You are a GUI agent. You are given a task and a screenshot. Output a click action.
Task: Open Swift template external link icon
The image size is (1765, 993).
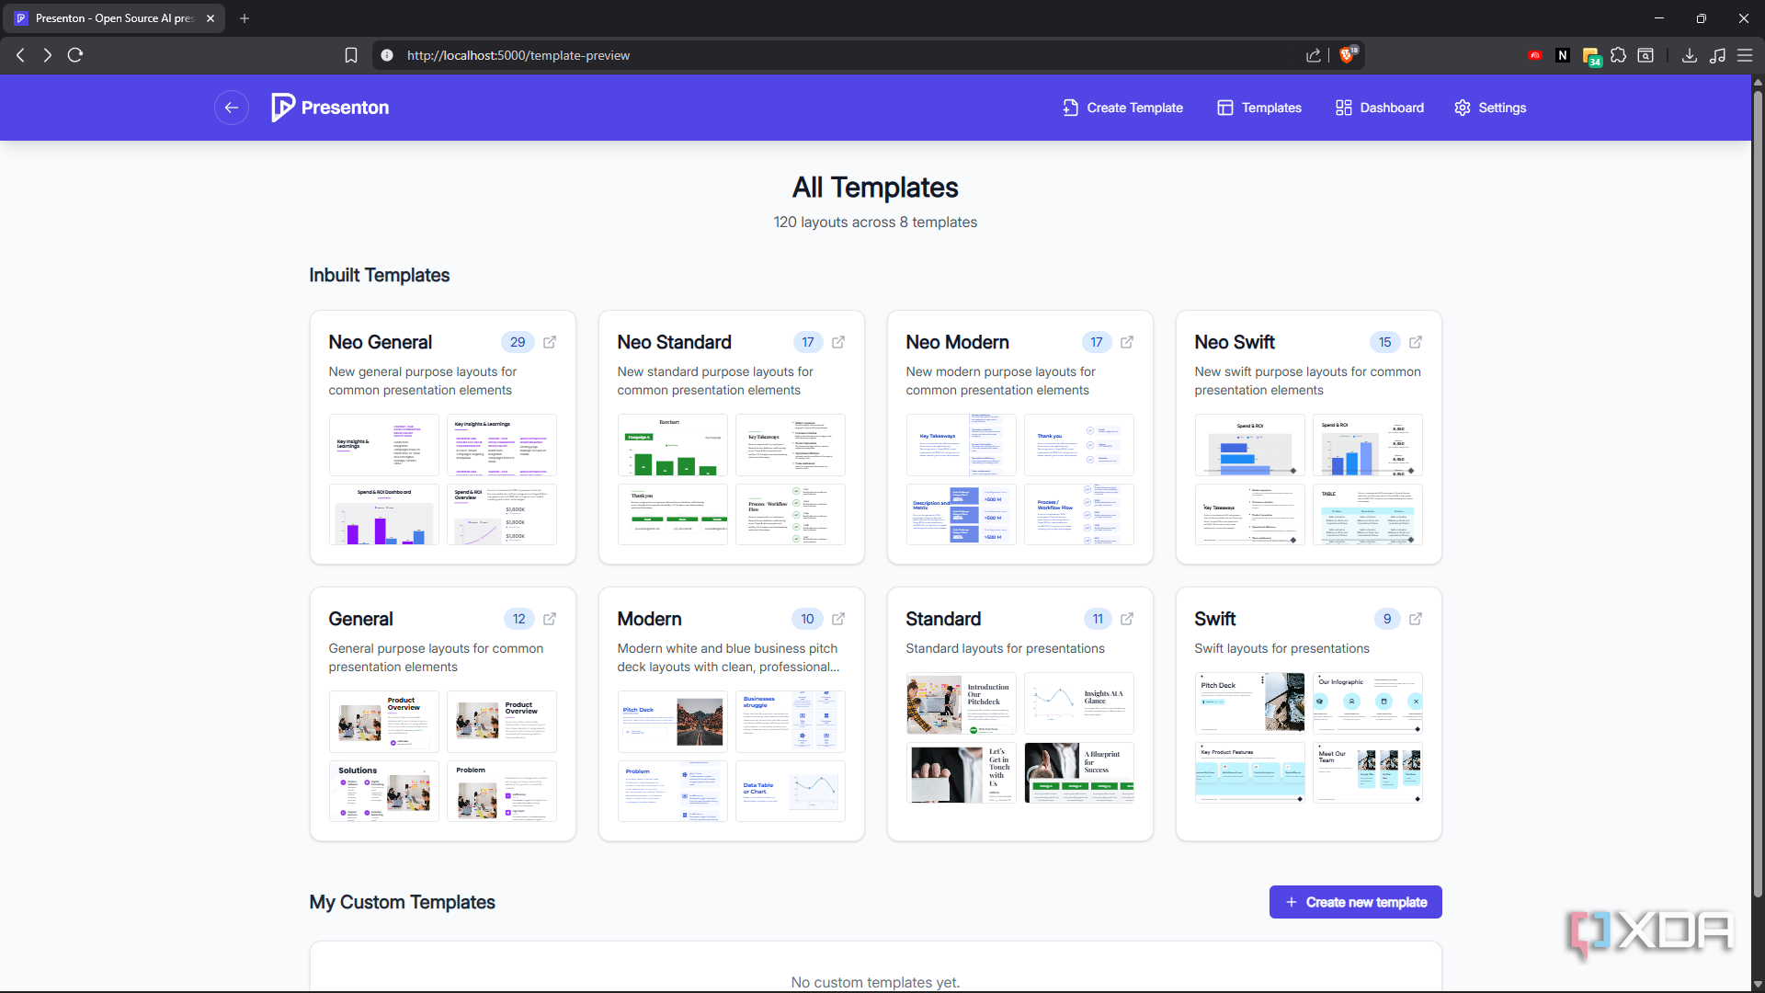point(1416,619)
